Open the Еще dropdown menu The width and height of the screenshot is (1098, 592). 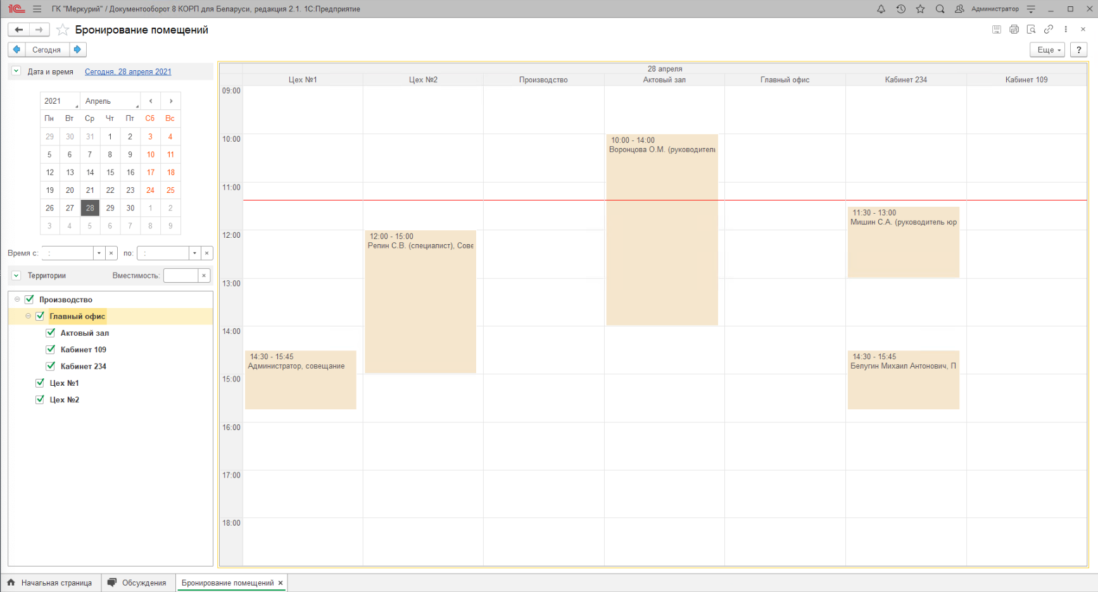[1049, 50]
